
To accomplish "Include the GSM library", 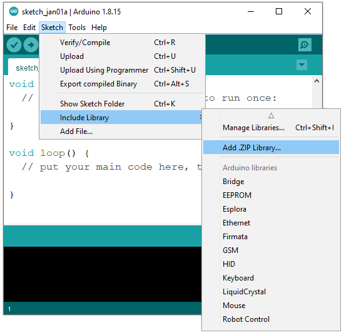I will [271, 250].
